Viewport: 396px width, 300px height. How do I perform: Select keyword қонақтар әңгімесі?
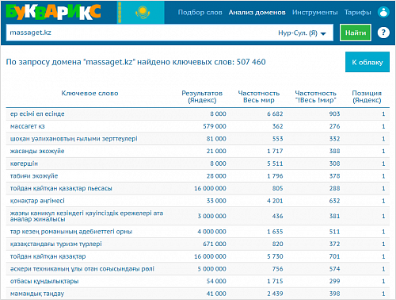click(x=37, y=201)
